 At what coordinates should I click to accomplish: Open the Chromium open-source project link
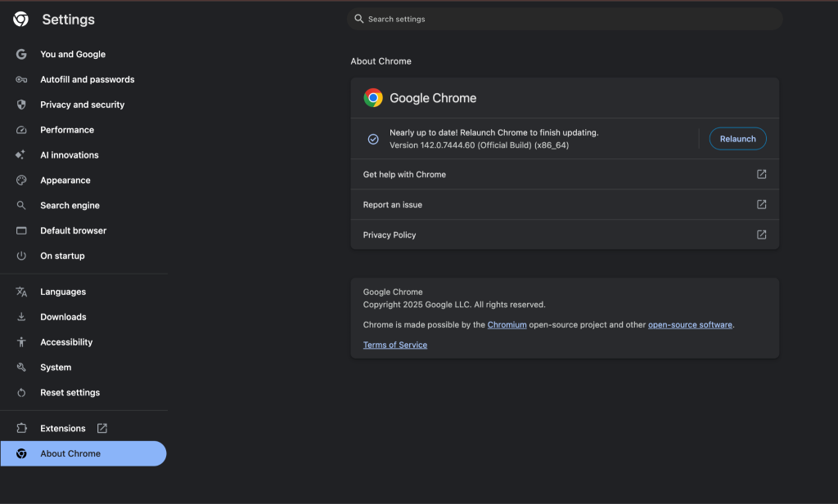(507, 325)
